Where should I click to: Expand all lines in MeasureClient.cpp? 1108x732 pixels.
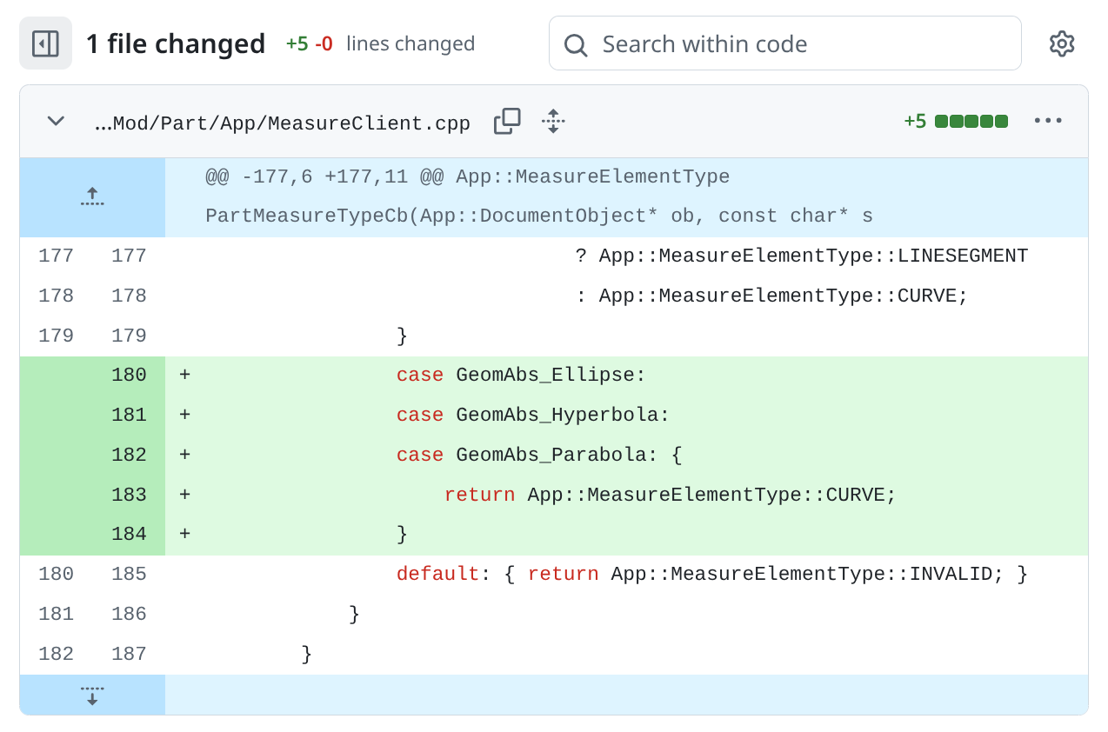[553, 122]
